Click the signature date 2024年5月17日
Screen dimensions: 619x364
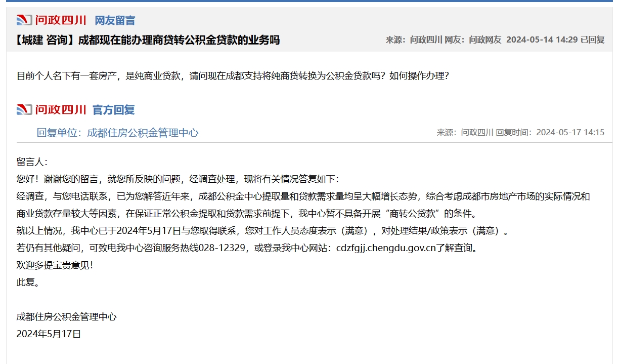(49, 334)
